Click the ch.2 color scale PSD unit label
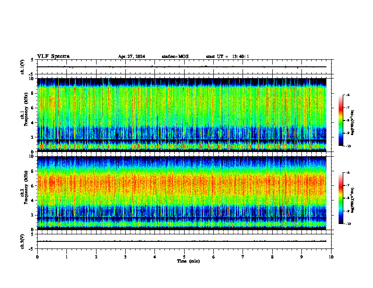The image size is (373, 288). [x=353, y=200]
